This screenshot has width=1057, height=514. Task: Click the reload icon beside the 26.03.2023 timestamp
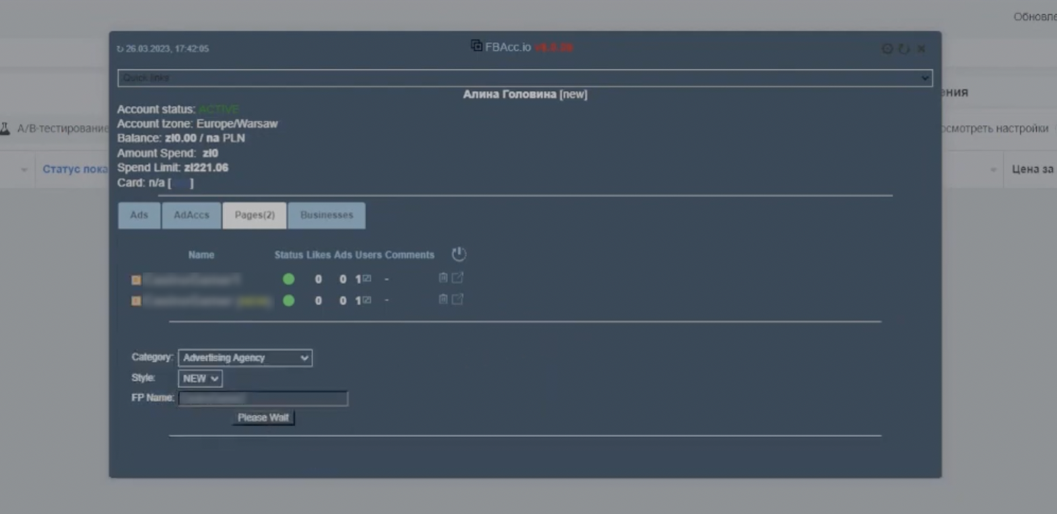pos(120,49)
